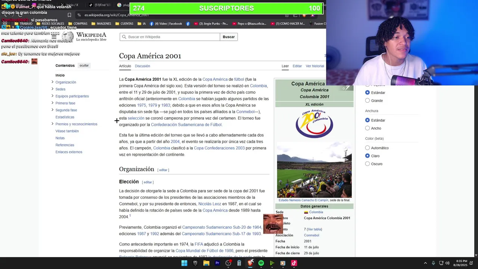Open the Wikipedia hamburger main menu

point(54,37)
